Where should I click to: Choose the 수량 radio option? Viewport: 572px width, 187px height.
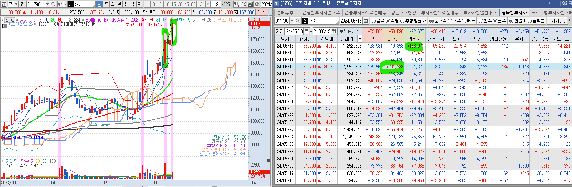[x=393, y=21]
